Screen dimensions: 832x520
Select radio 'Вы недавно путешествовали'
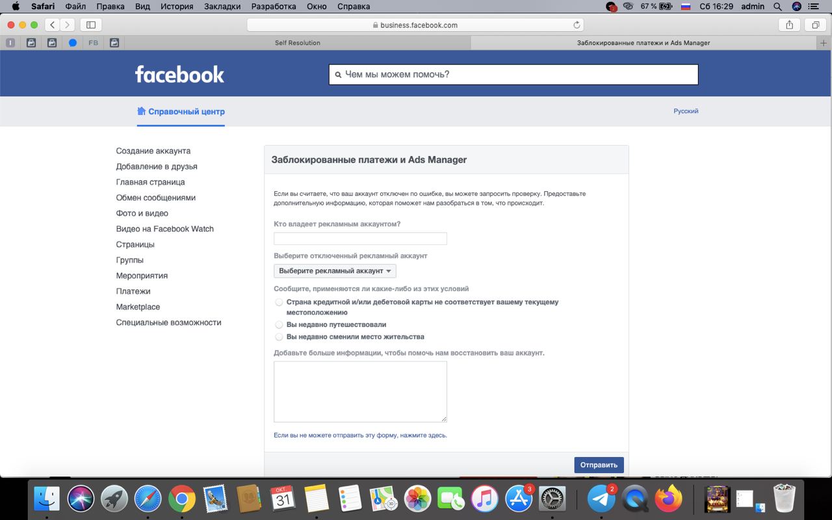[279, 324]
